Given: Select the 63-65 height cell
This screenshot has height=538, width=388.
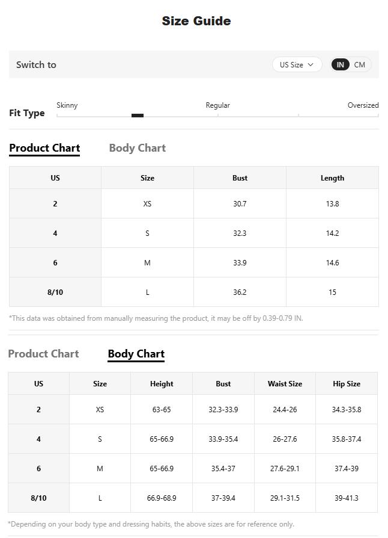Looking at the screenshot, I should point(162,409).
